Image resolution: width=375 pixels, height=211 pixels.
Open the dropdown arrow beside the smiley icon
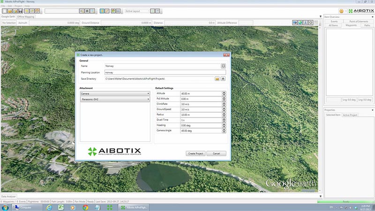(x=346, y=11)
